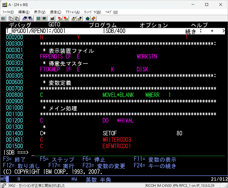Open the ファイル(F) menu

coord(8,12)
